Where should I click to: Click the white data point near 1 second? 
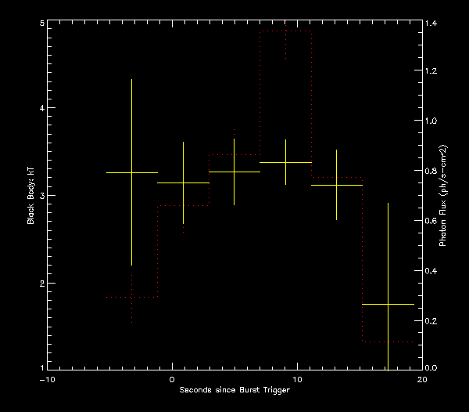[x=183, y=183]
